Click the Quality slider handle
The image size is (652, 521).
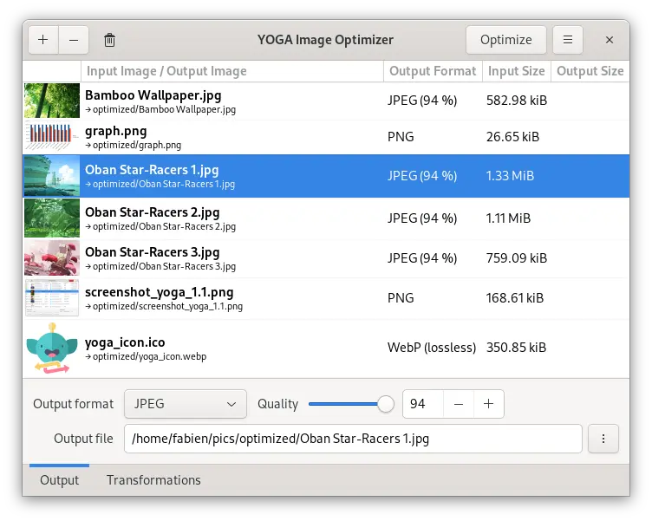(x=385, y=404)
